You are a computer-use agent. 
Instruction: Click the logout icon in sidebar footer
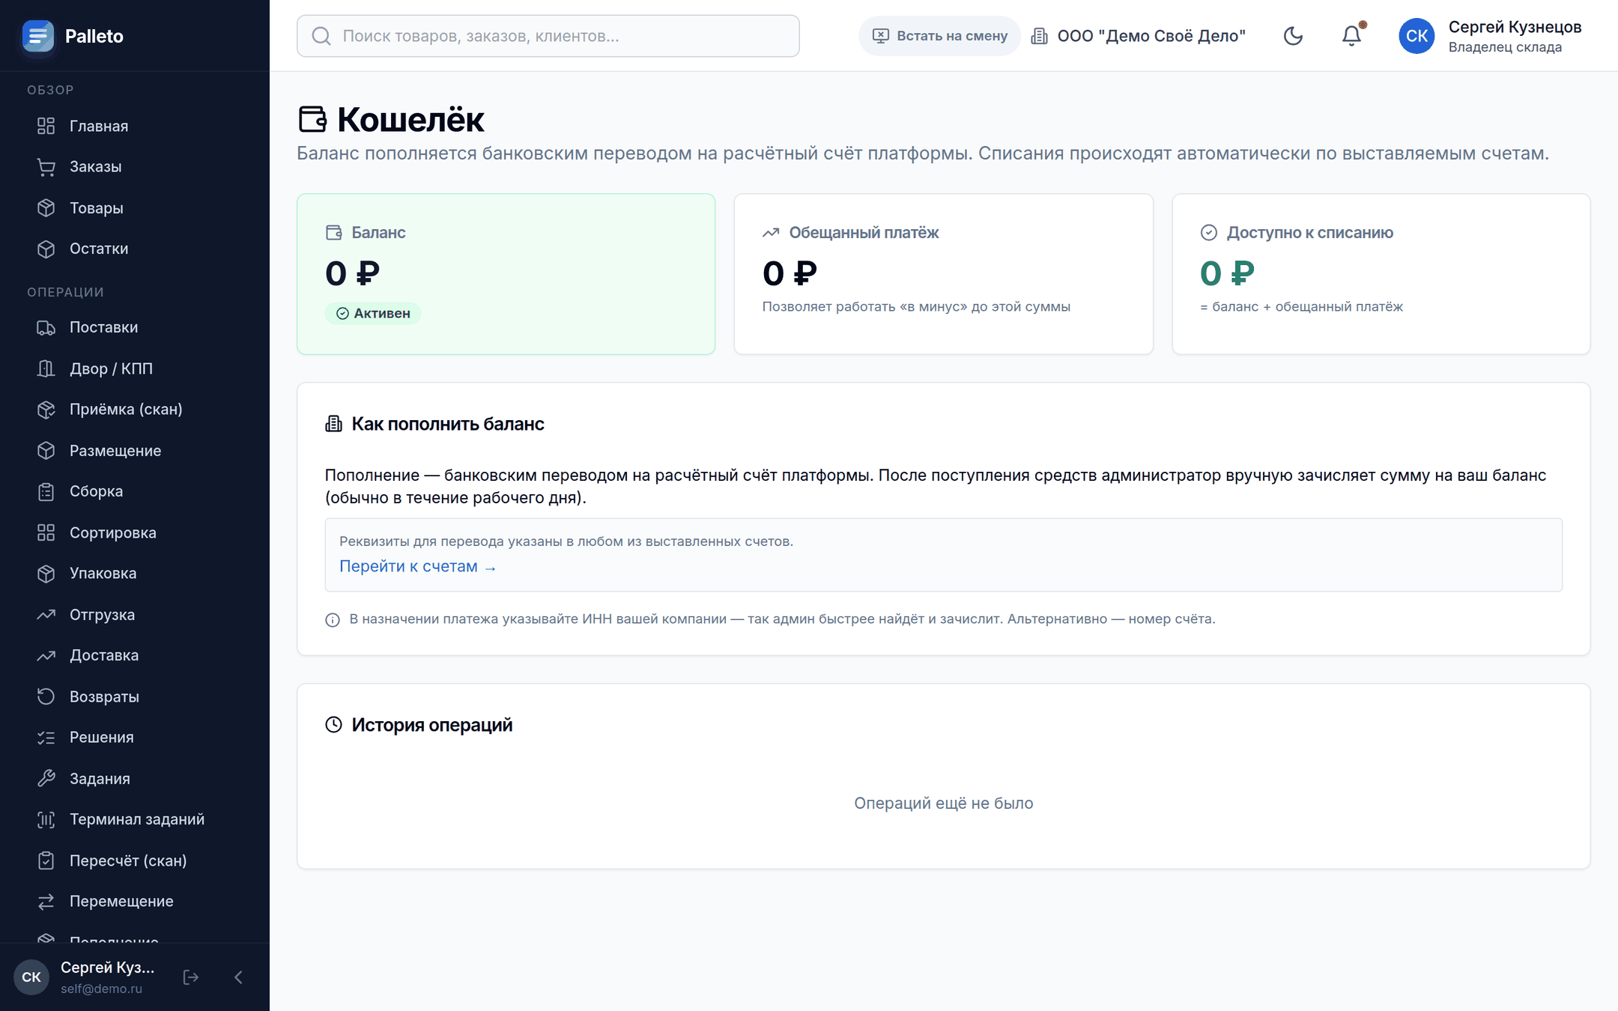(191, 977)
